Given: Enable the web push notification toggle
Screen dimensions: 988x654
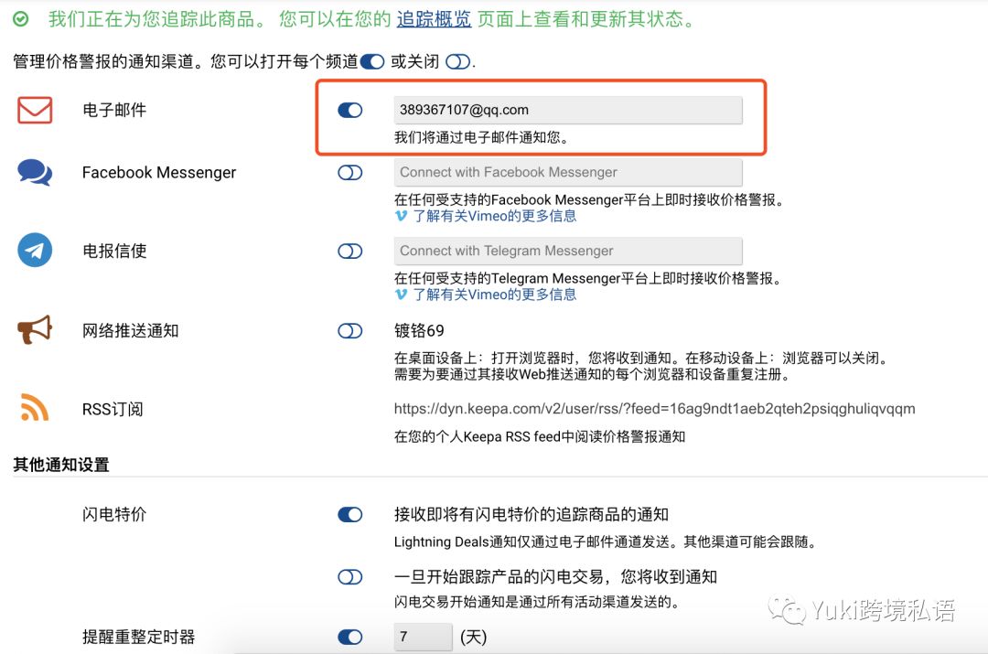Looking at the screenshot, I should click(x=349, y=330).
